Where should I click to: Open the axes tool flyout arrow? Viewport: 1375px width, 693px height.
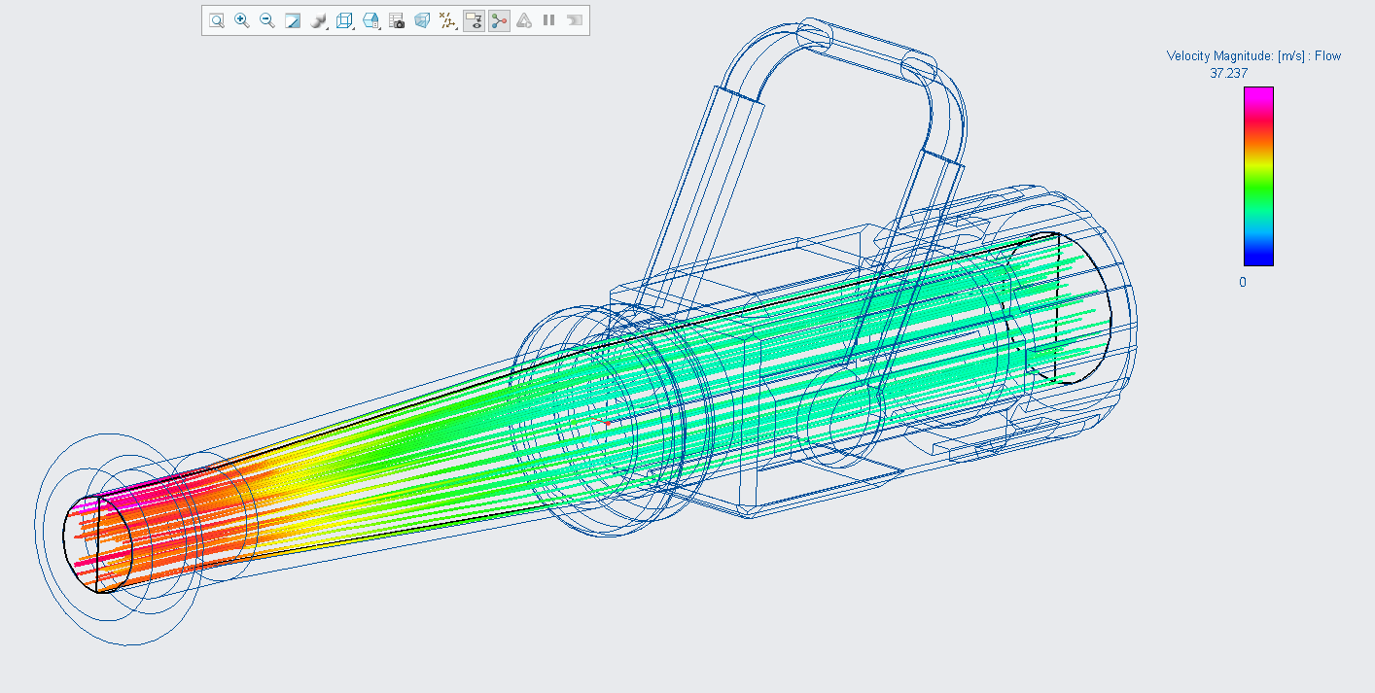(456, 29)
